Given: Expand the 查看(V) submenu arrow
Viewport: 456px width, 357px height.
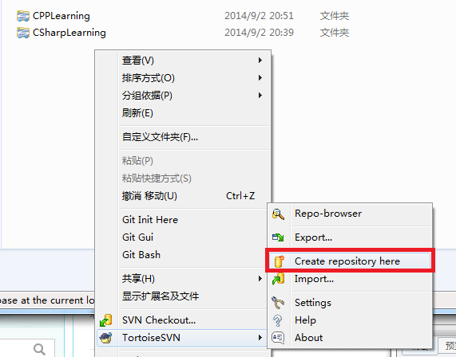Looking at the screenshot, I should point(260,60).
